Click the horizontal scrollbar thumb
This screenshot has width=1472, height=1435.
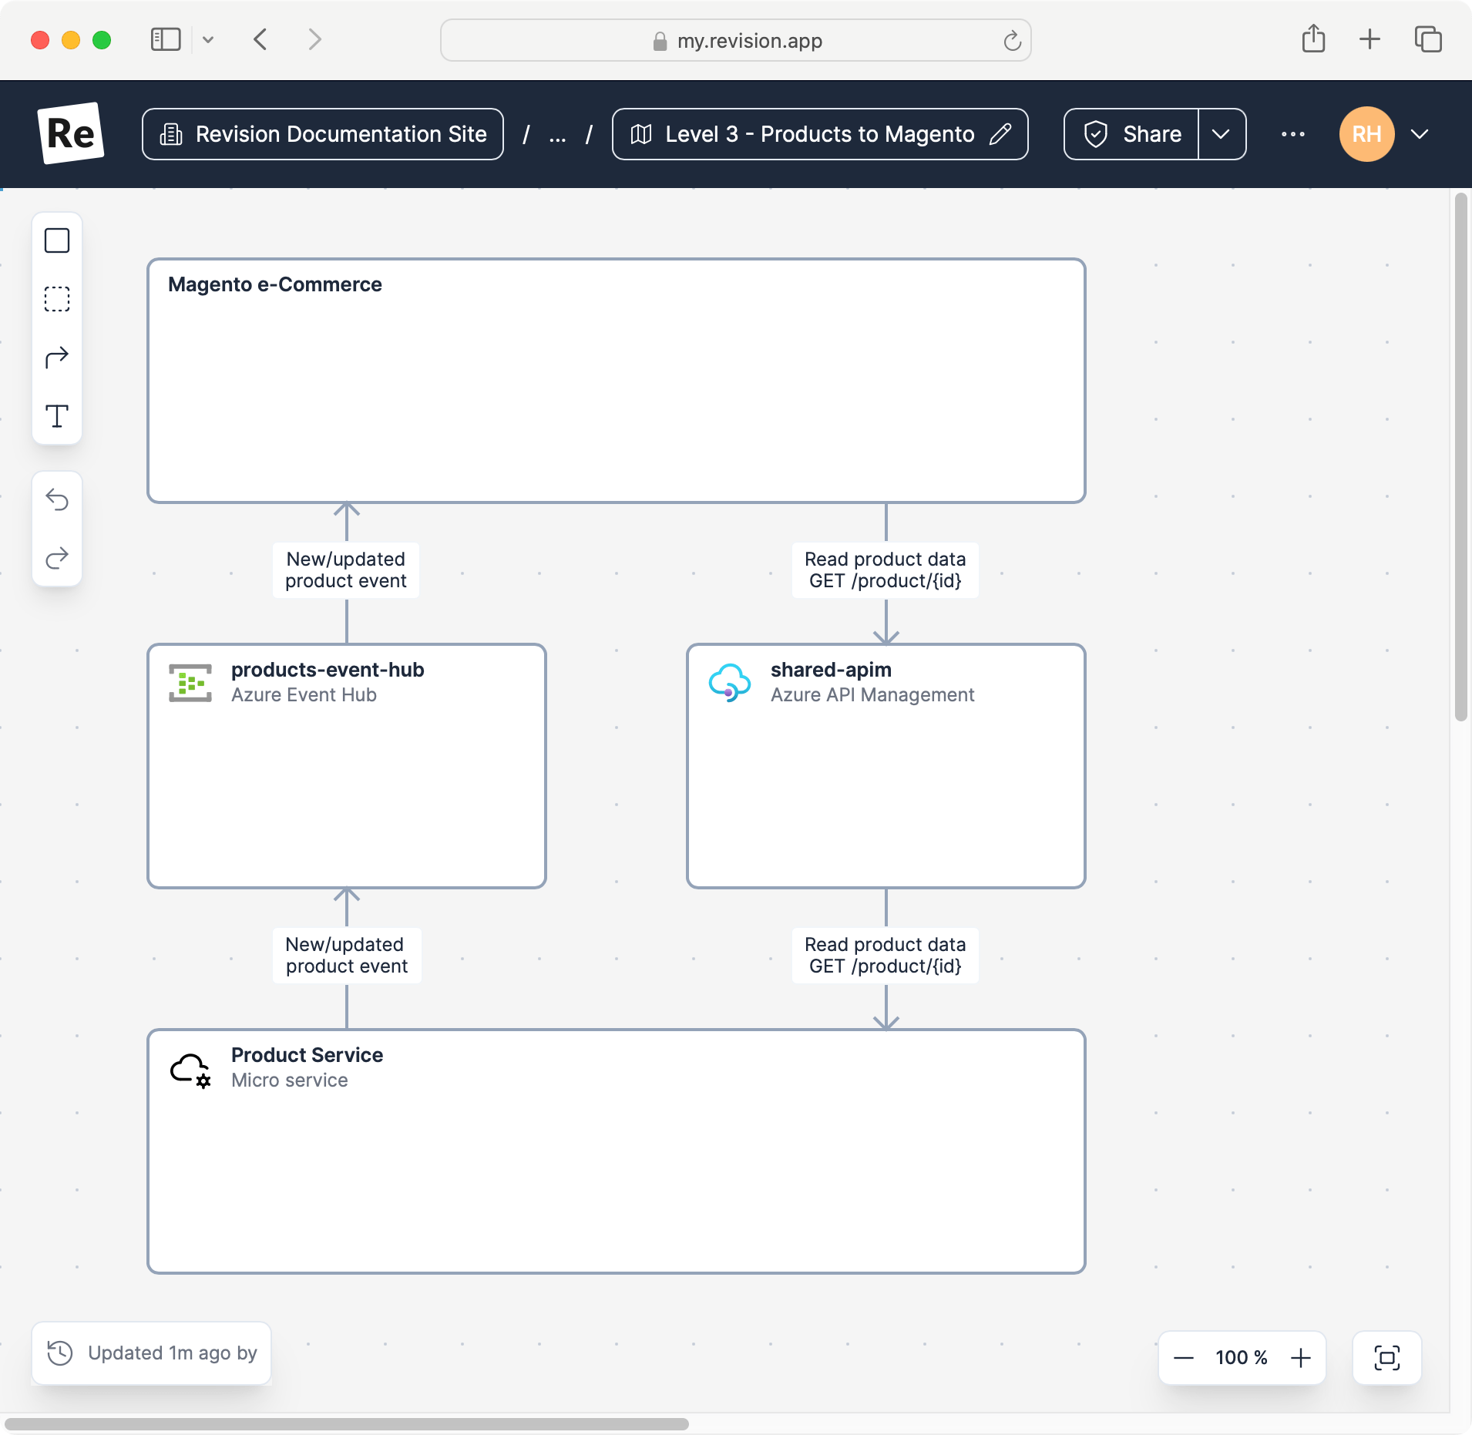pos(346,1424)
